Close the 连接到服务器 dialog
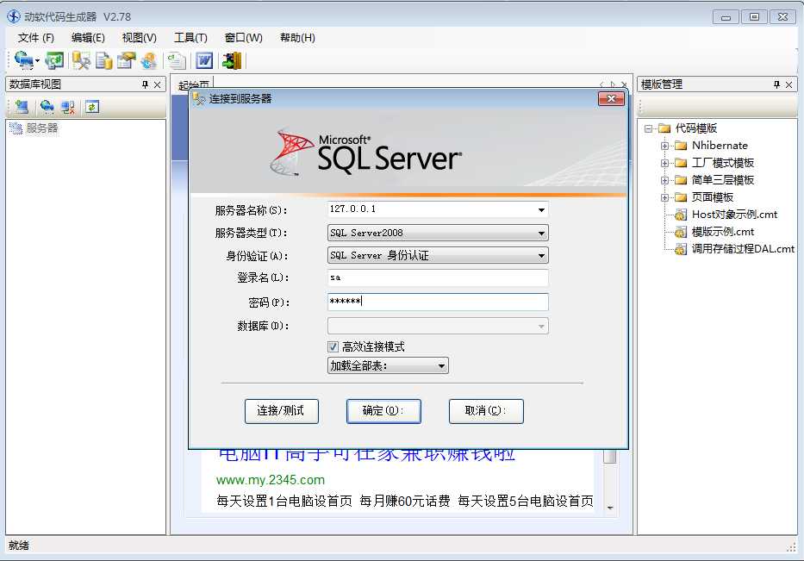Screen dimensions: 804x561 click(x=611, y=98)
